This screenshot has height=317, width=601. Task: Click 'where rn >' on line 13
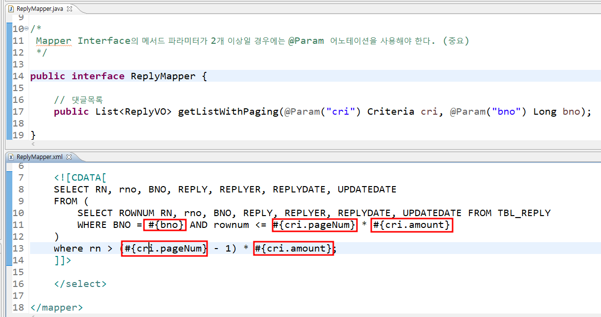[83, 249]
